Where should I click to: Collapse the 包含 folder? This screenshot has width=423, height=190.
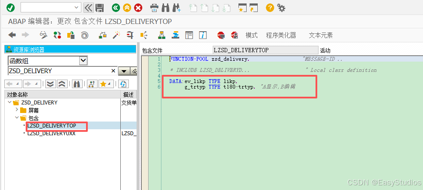tap(17, 118)
